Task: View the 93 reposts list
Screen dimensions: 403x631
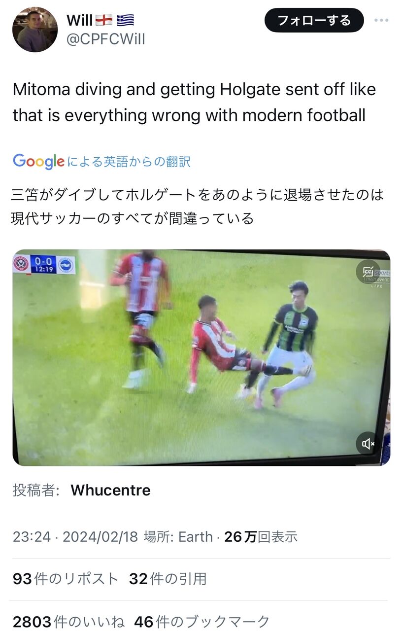Action: [x=66, y=579]
